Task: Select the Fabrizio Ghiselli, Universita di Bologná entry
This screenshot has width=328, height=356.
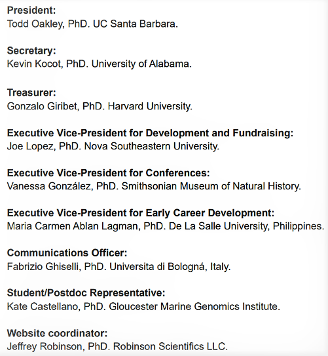Action: pos(118,267)
